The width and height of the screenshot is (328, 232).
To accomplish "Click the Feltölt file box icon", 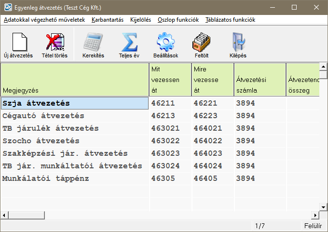I will (x=201, y=43).
